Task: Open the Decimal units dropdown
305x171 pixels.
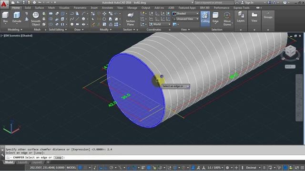Action: click(x=253, y=168)
